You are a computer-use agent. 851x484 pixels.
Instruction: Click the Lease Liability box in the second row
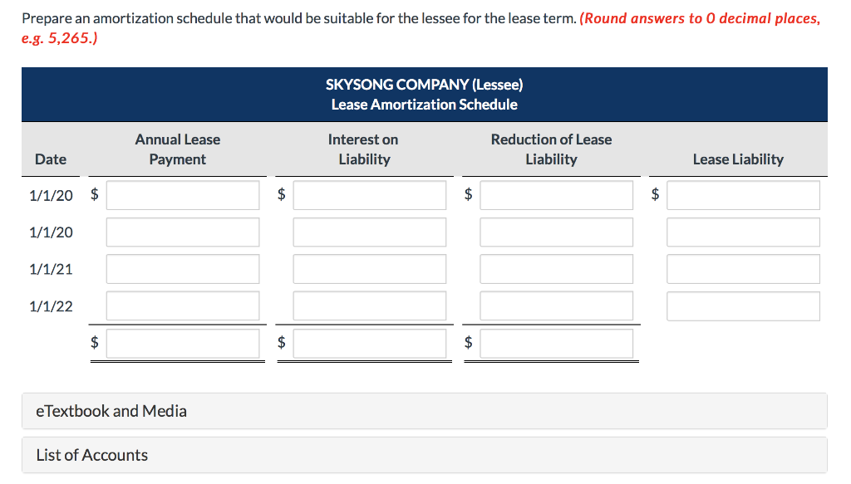point(742,232)
